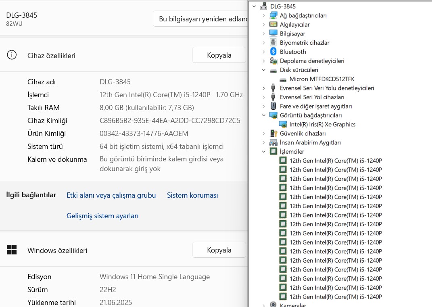Click the Windows logo beside Windows özellikleri
The width and height of the screenshot is (432, 307).
pyautogui.click(x=12, y=250)
